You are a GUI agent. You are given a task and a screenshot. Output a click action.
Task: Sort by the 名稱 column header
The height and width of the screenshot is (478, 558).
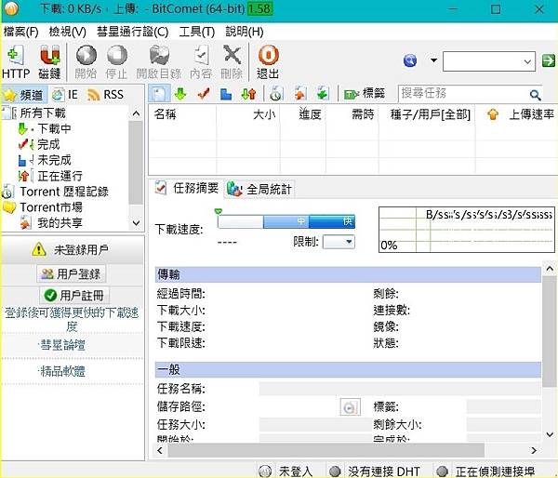[x=166, y=114]
